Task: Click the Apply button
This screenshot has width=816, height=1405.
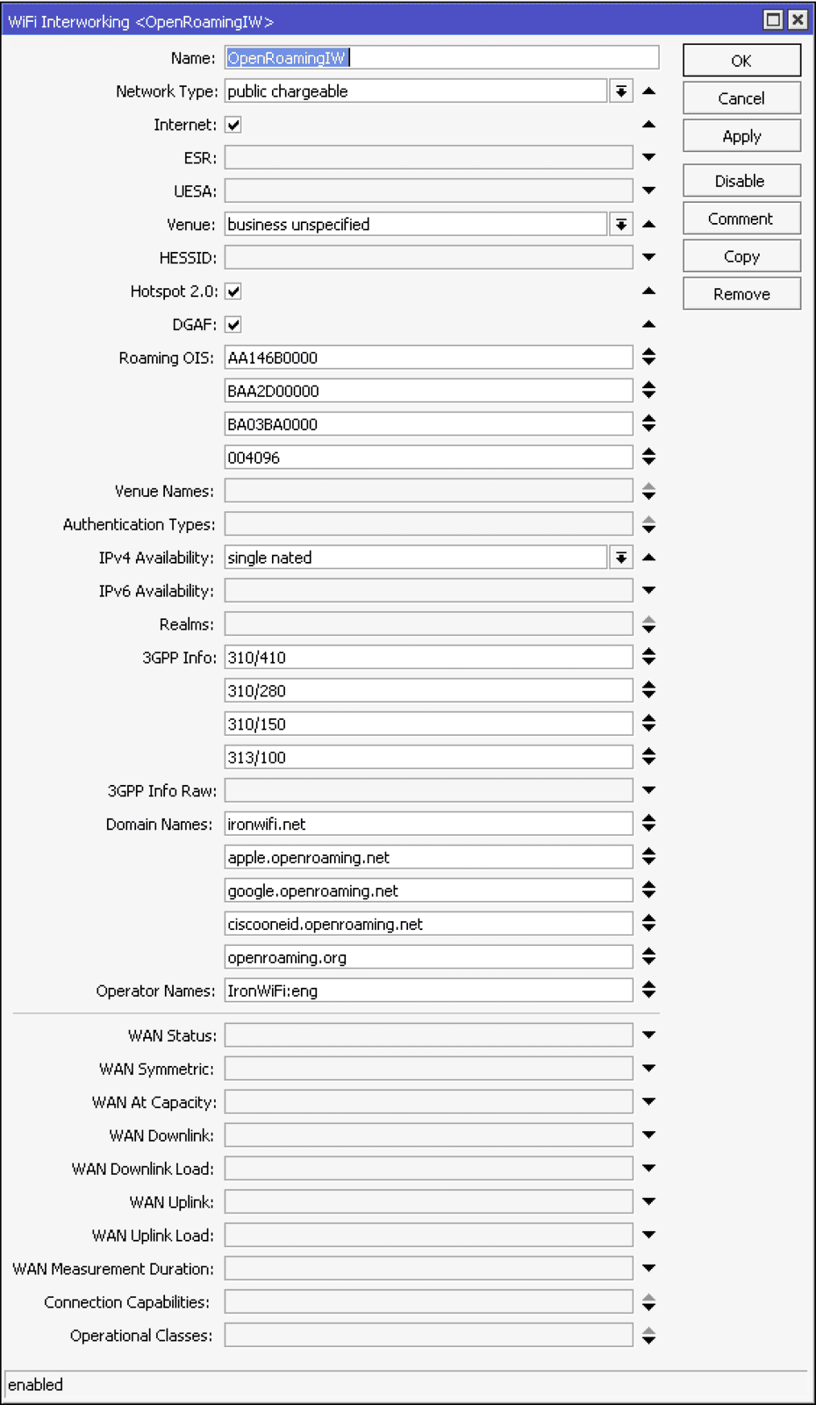Action: (x=741, y=136)
